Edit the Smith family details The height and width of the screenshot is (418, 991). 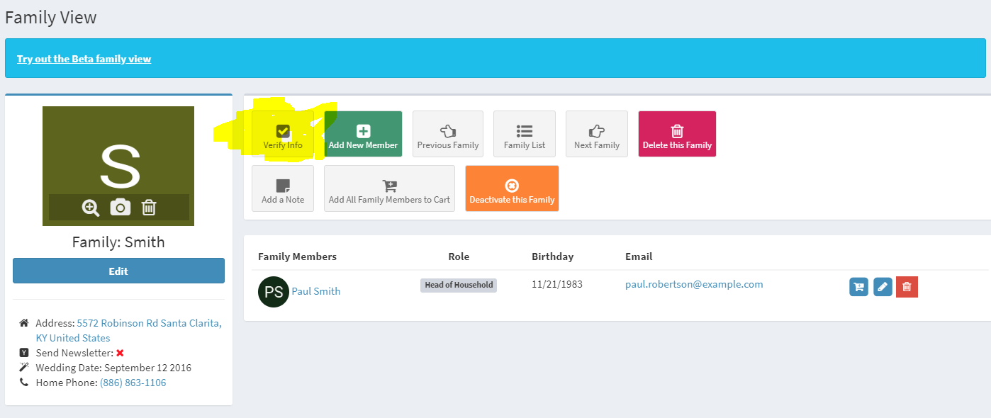coord(118,271)
